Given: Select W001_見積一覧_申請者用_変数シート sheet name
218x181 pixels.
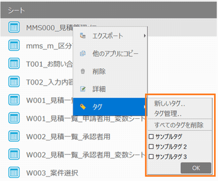Looking at the screenshot, I should pyautogui.click(x=86, y=119).
